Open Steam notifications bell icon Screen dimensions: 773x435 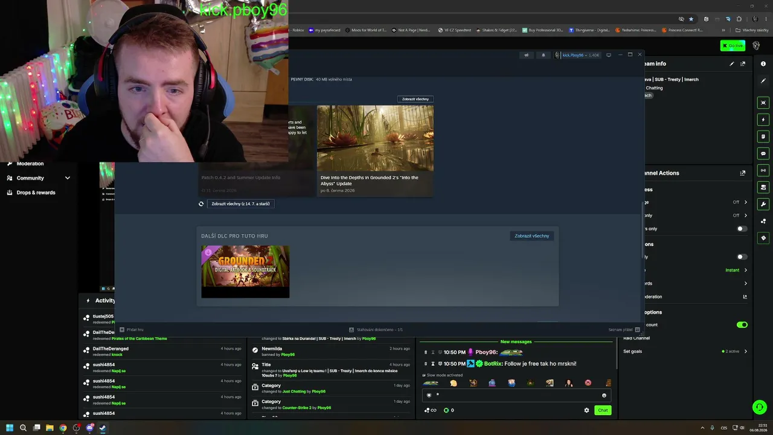click(543, 55)
